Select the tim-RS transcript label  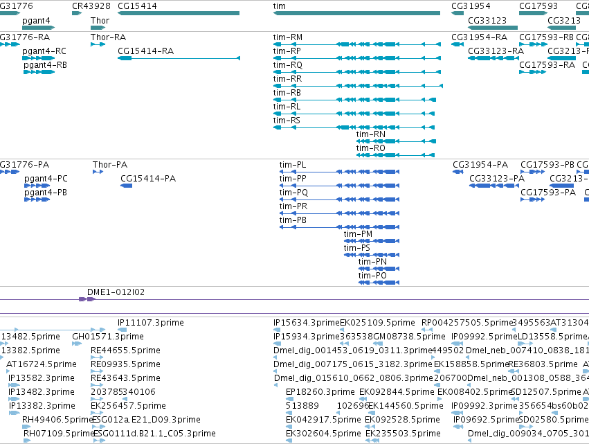tap(287, 121)
